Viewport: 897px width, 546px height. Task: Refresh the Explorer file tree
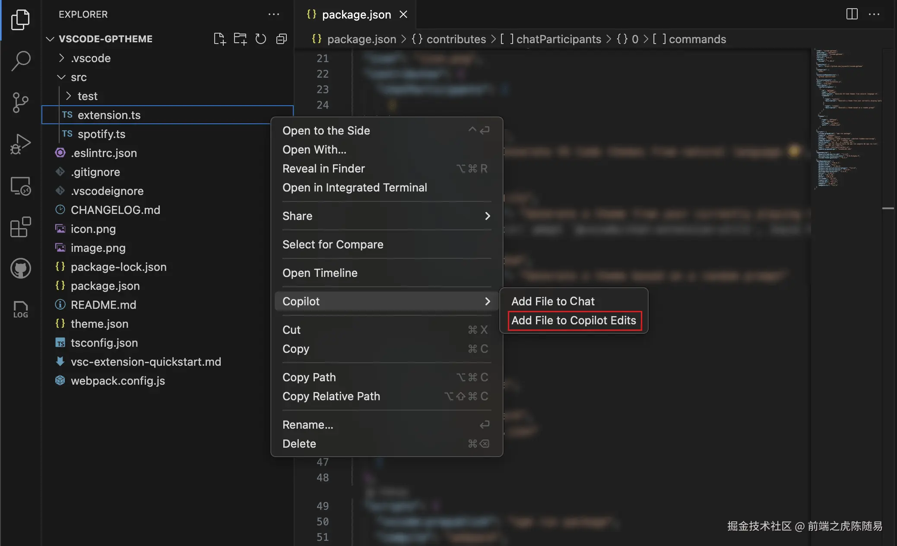261,39
